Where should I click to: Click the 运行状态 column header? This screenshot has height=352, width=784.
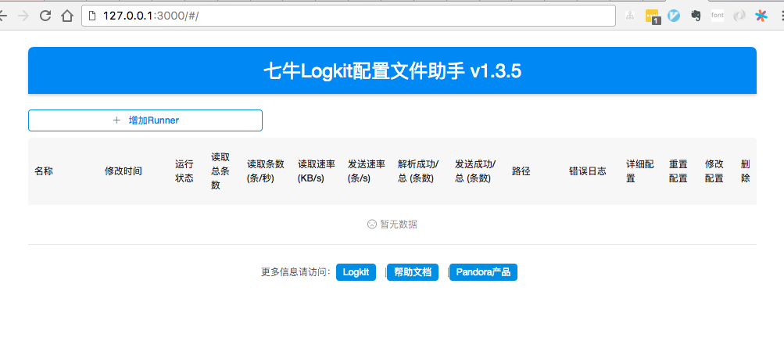(x=184, y=171)
